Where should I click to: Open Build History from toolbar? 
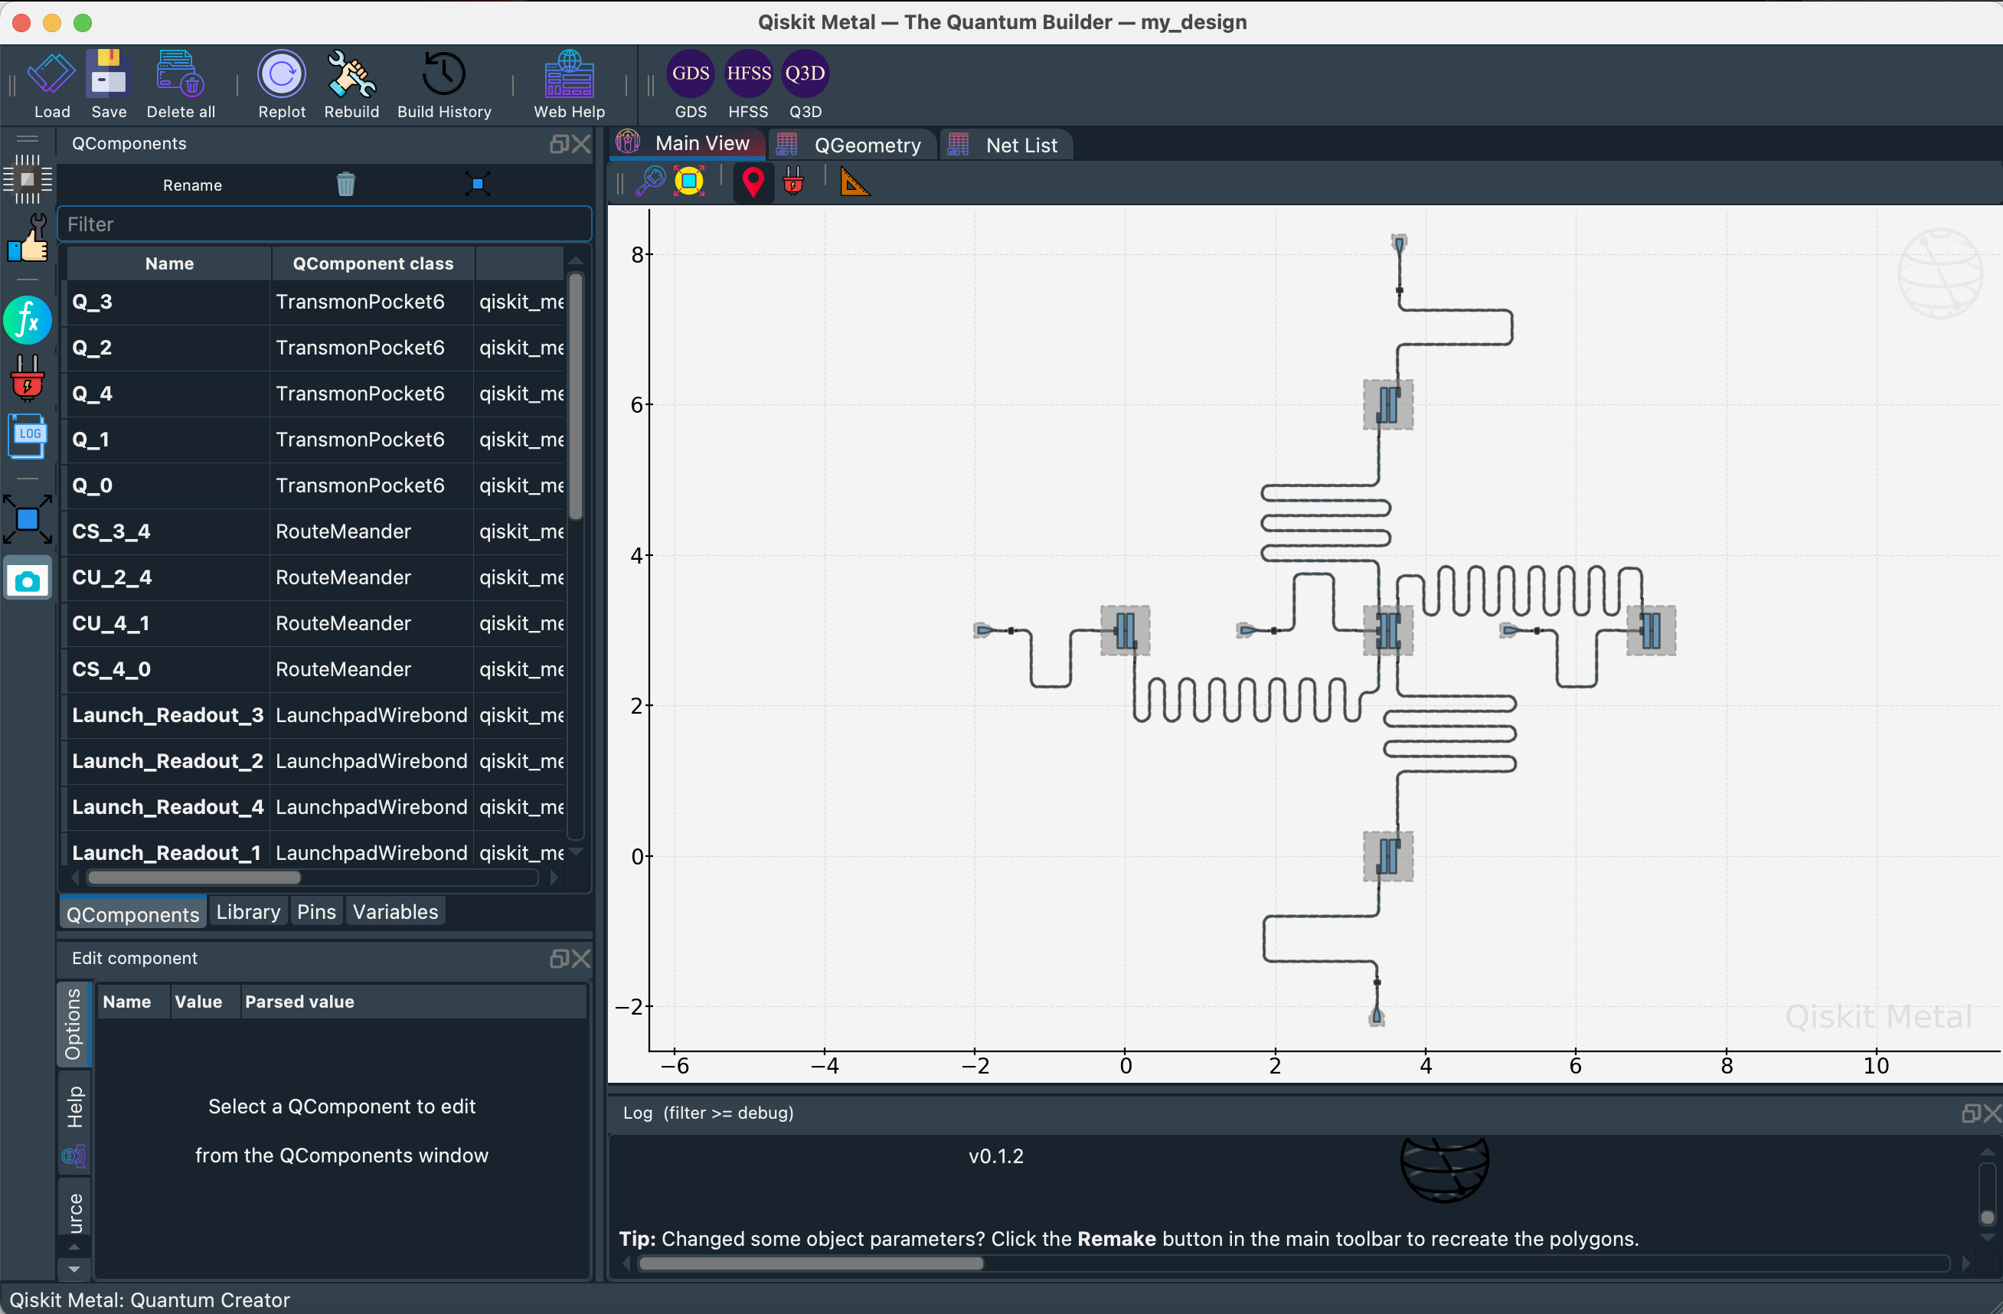click(x=443, y=76)
